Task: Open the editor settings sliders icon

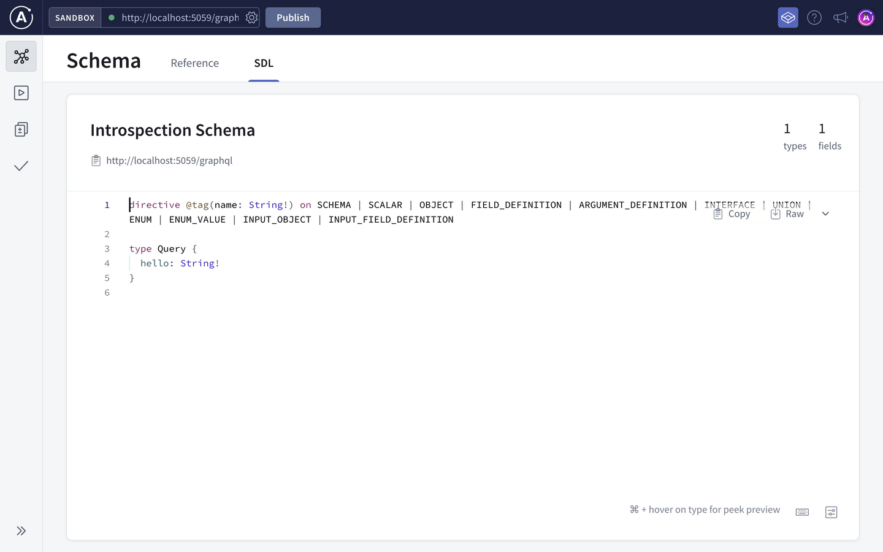Action: pyautogui.click(x=831, y=512)
